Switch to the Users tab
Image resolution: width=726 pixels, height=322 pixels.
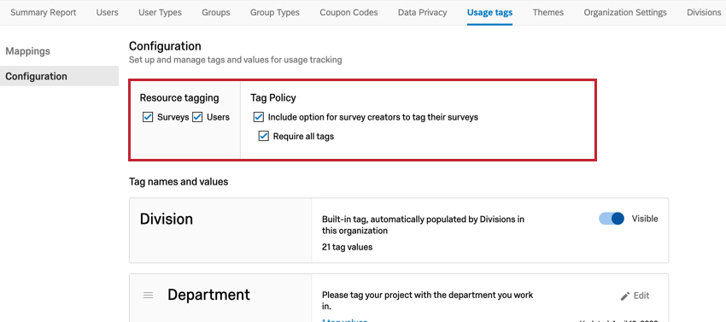(x=108, y=13)
